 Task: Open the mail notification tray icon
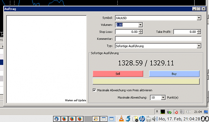(x=135, y=119)
